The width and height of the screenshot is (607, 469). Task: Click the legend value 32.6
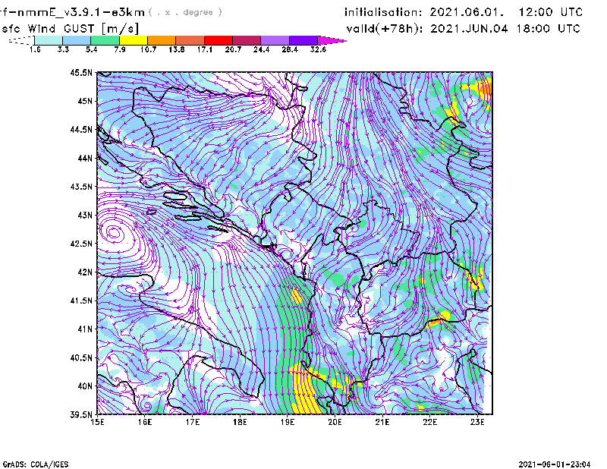coord(318,49)
